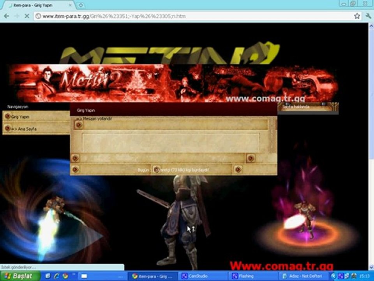374x281 pixels.
Task: Bookmark this page with the star icon
Action: 357,16
